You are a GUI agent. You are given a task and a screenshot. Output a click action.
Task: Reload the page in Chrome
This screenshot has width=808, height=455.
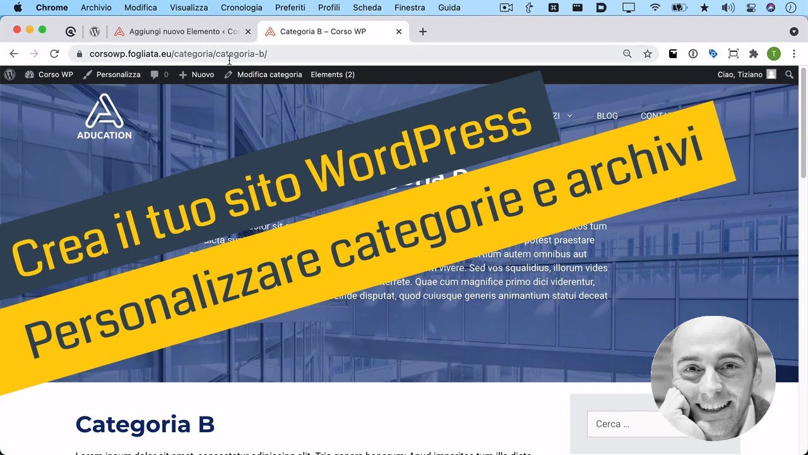click(54, 54)
